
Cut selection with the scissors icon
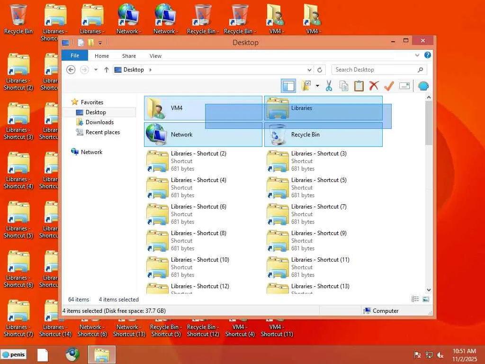(x=329, y=86)
